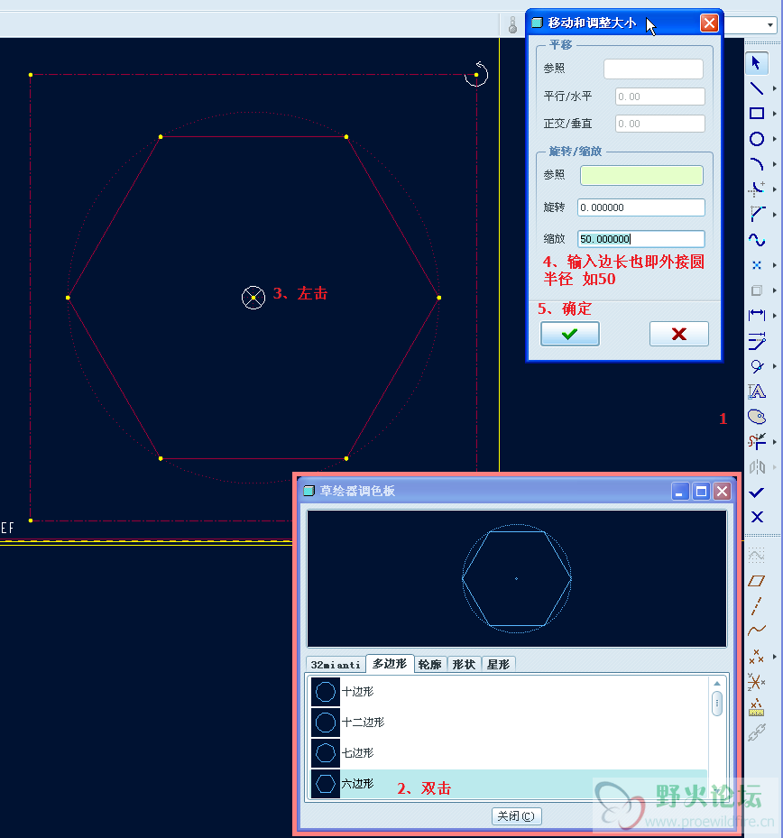783x838 pixels.
Task: Select the arrow pointer tool
Action: click(756, 63)
